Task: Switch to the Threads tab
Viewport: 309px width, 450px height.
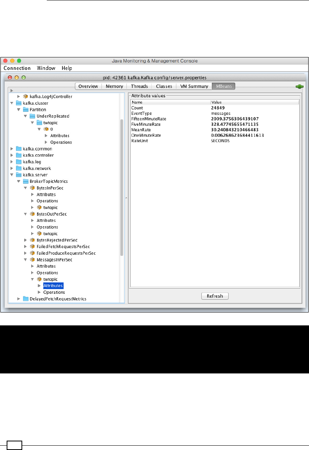Action: (x=139, y=86)
